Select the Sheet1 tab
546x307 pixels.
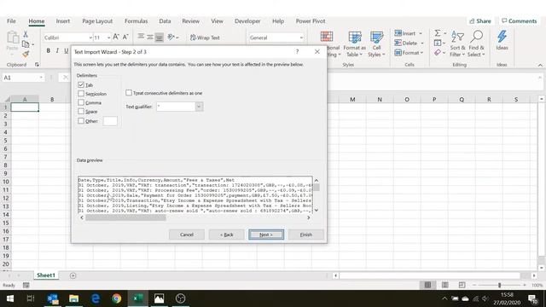46,275
